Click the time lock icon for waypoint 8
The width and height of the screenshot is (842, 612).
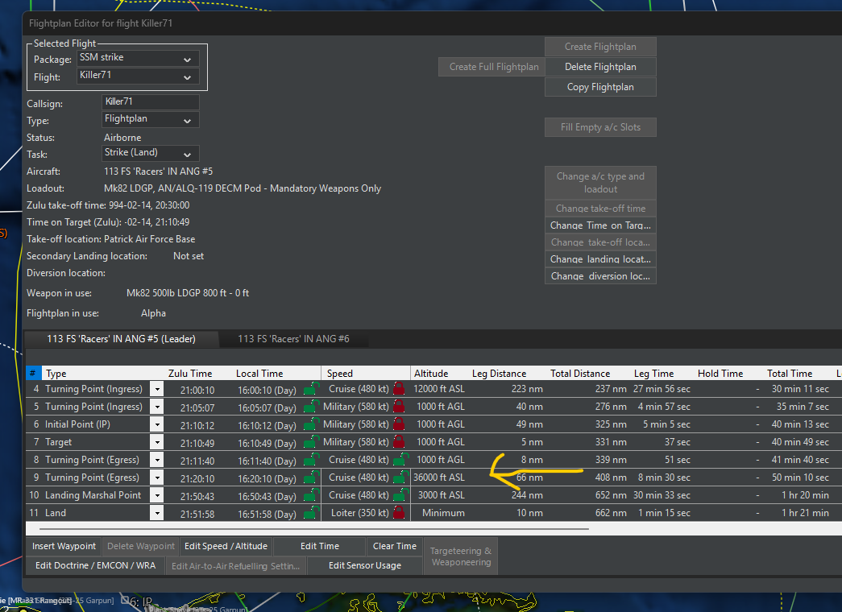pyautogui.click(x=311, y=460)
